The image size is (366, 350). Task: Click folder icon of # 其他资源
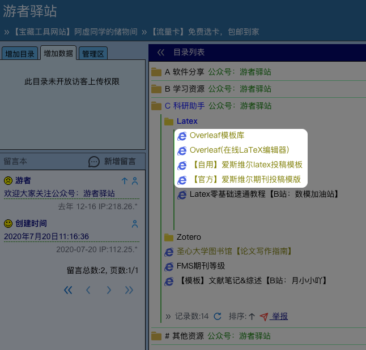[x=156, y=336]
